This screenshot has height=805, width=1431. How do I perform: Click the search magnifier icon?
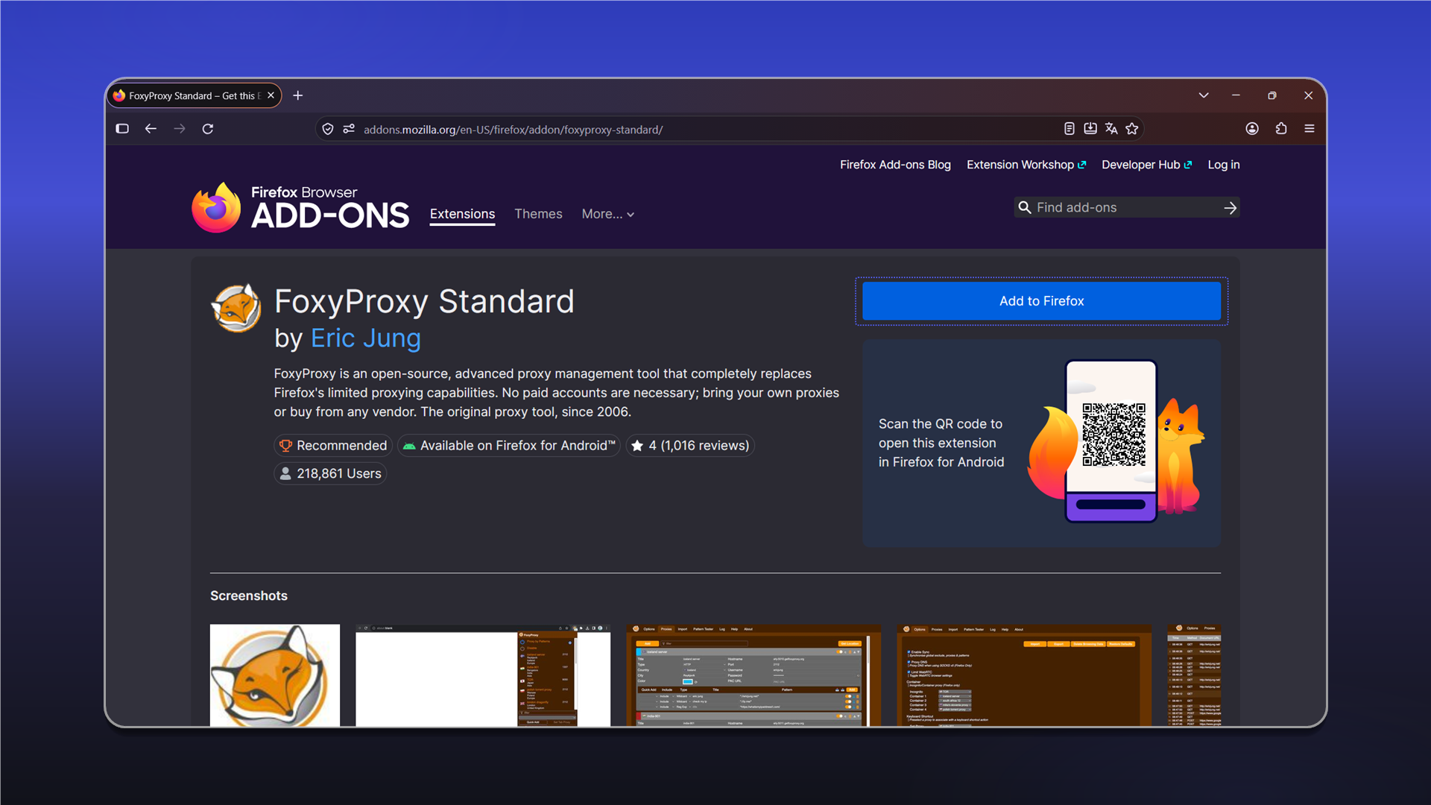click(x=1025, y=208)
